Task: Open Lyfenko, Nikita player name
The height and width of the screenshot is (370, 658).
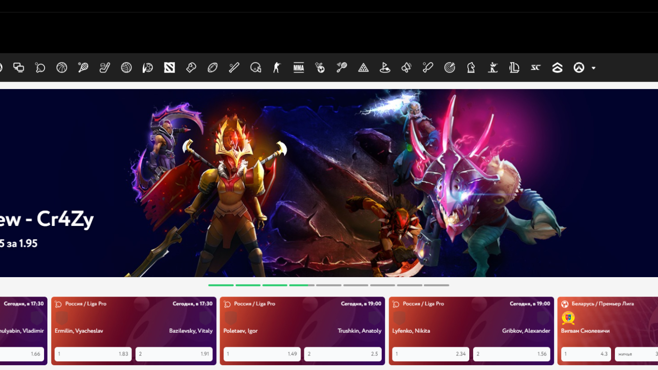Action: click(x=411, y=331)
